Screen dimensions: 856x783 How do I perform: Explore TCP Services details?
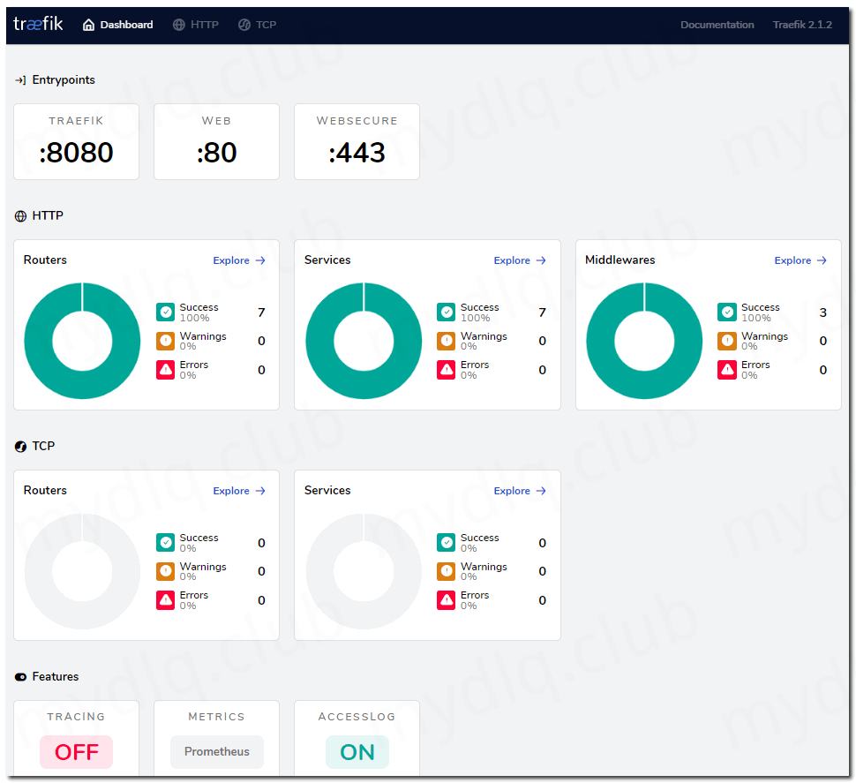pos(520,491)
